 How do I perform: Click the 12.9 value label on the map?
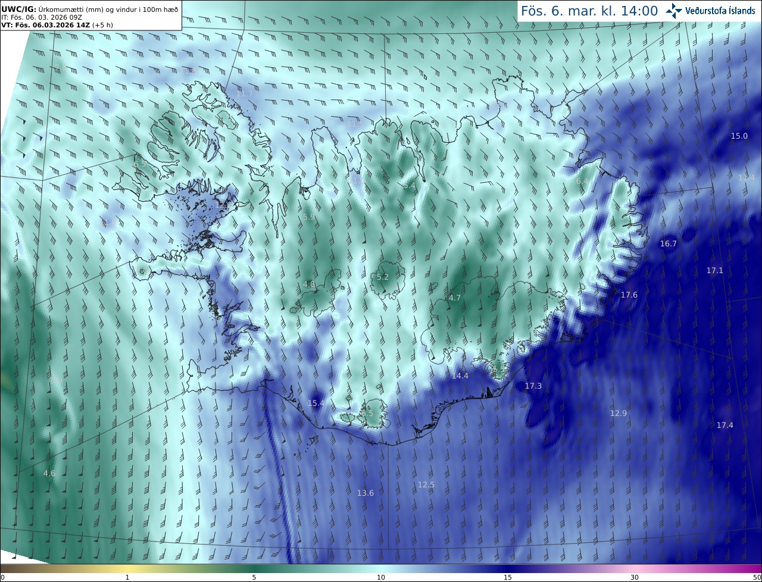coord(619,414)
